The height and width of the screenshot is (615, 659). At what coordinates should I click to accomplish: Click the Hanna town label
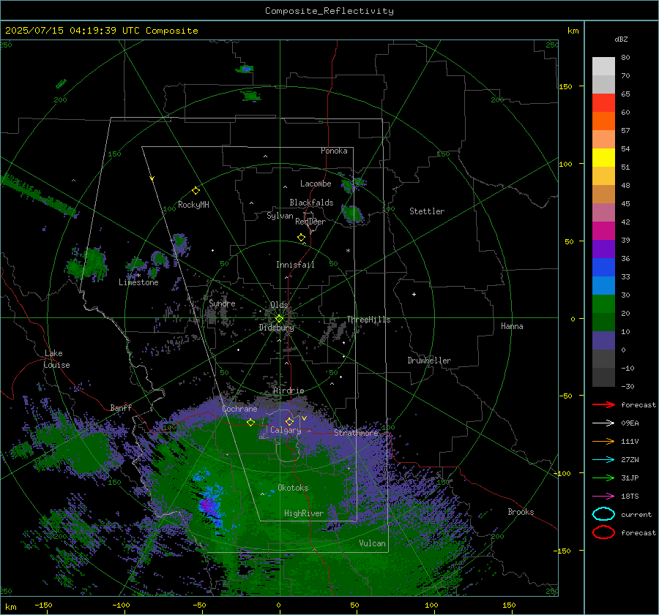(512, 326)
